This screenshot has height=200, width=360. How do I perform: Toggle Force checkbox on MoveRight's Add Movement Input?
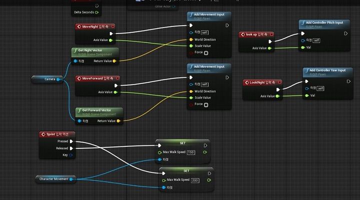[x=206, y=53]
